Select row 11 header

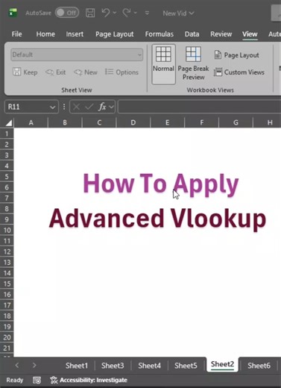(x=7, y=241)
